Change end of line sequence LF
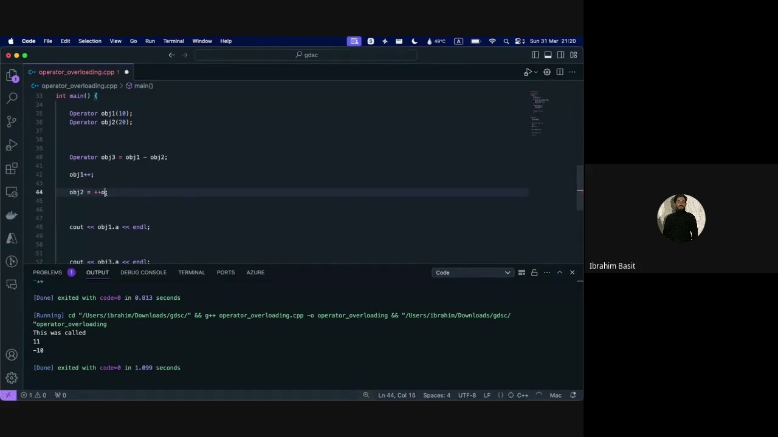778x437 pixels. pos(487,395)
